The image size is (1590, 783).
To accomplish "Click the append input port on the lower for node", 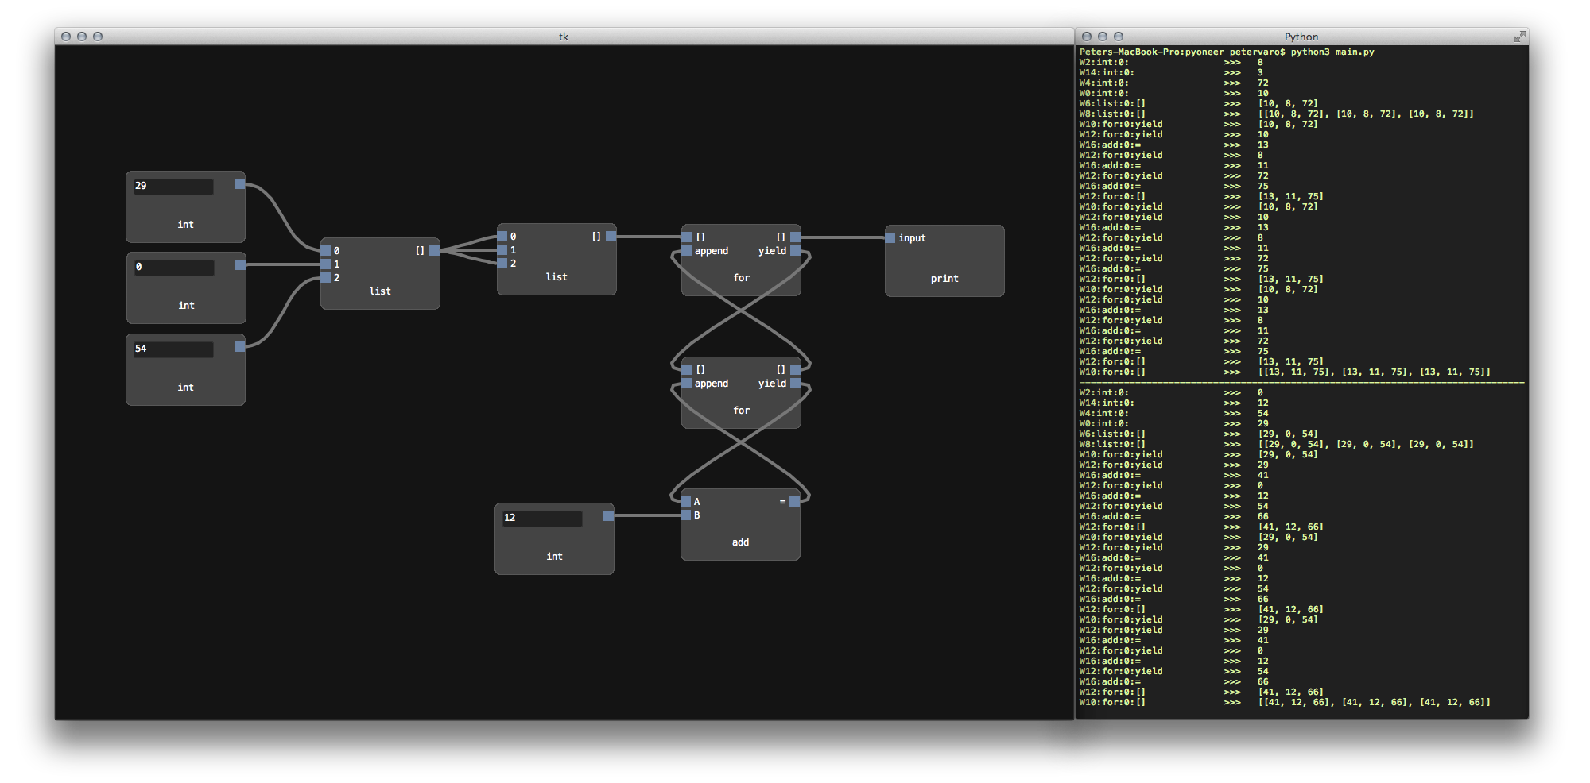I will point(686,384).
